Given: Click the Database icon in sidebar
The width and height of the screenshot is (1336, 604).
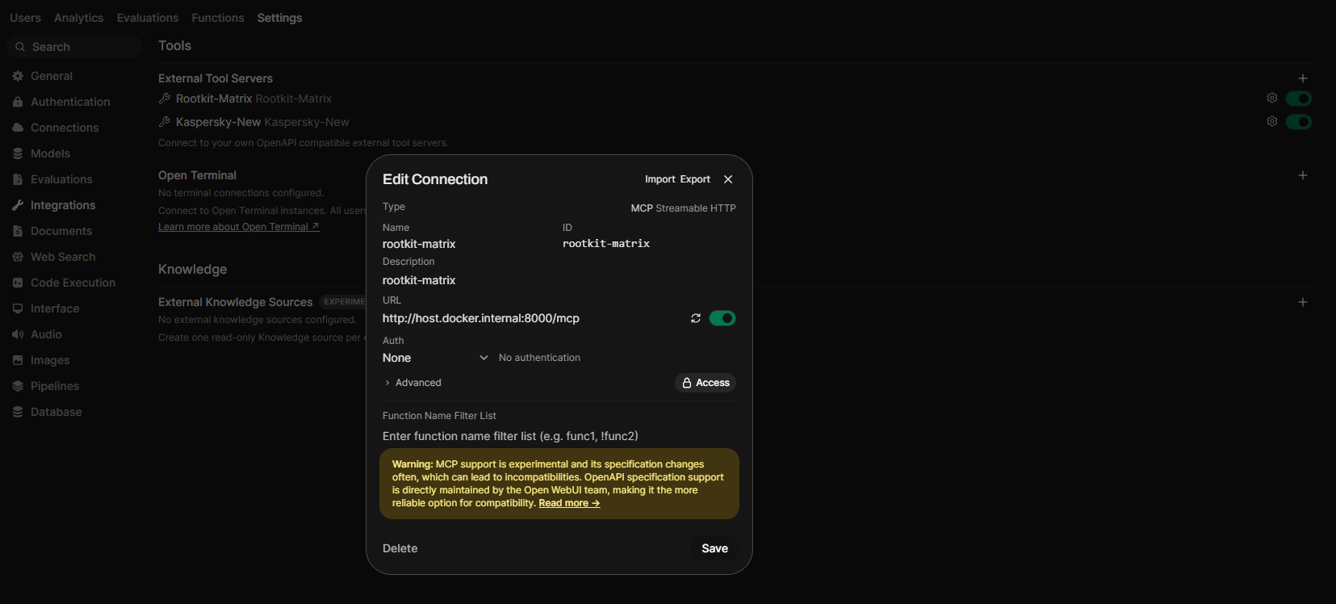Looking at the screenshot, I should point(18,412).
